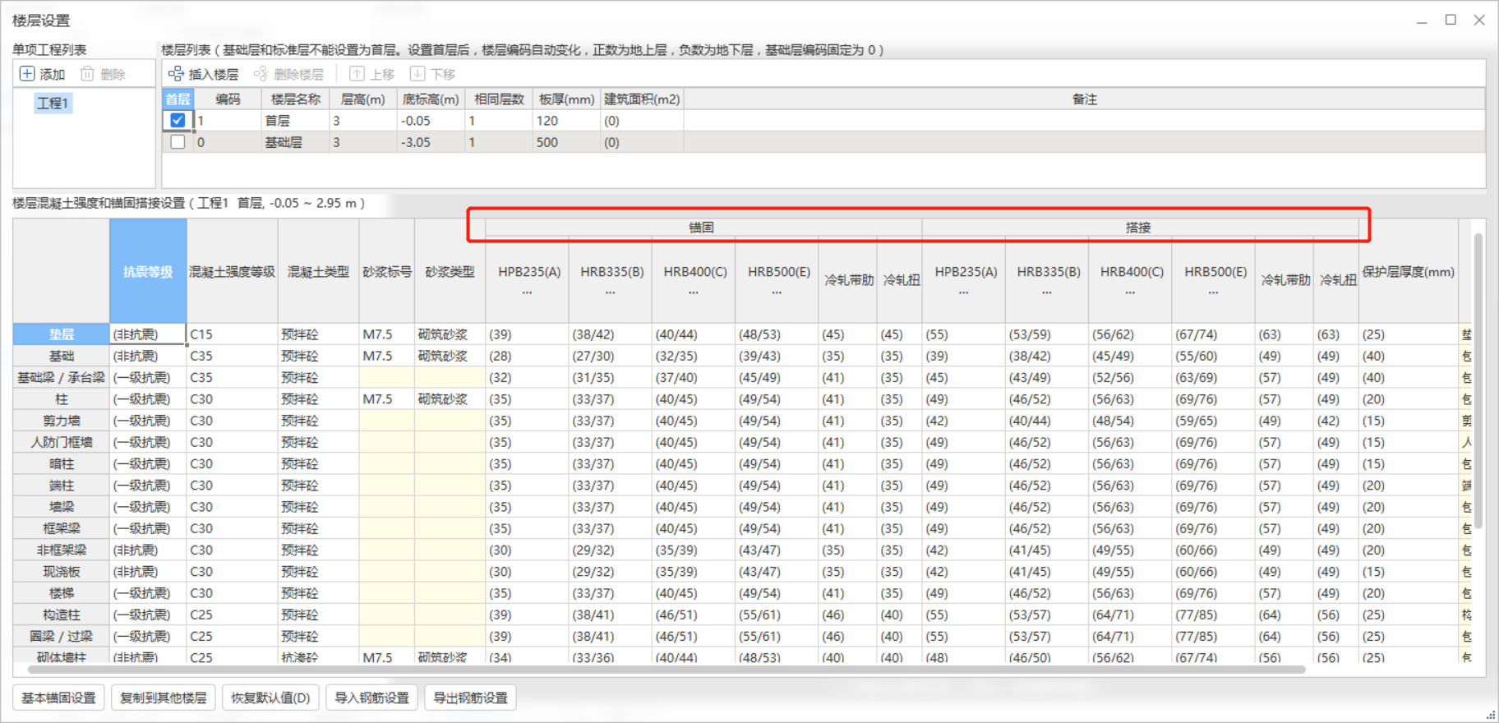1499x723 pixels.
Task: Close the 楼层设置 dialog
Action: pyautogui.click(x=1479, y=20)
